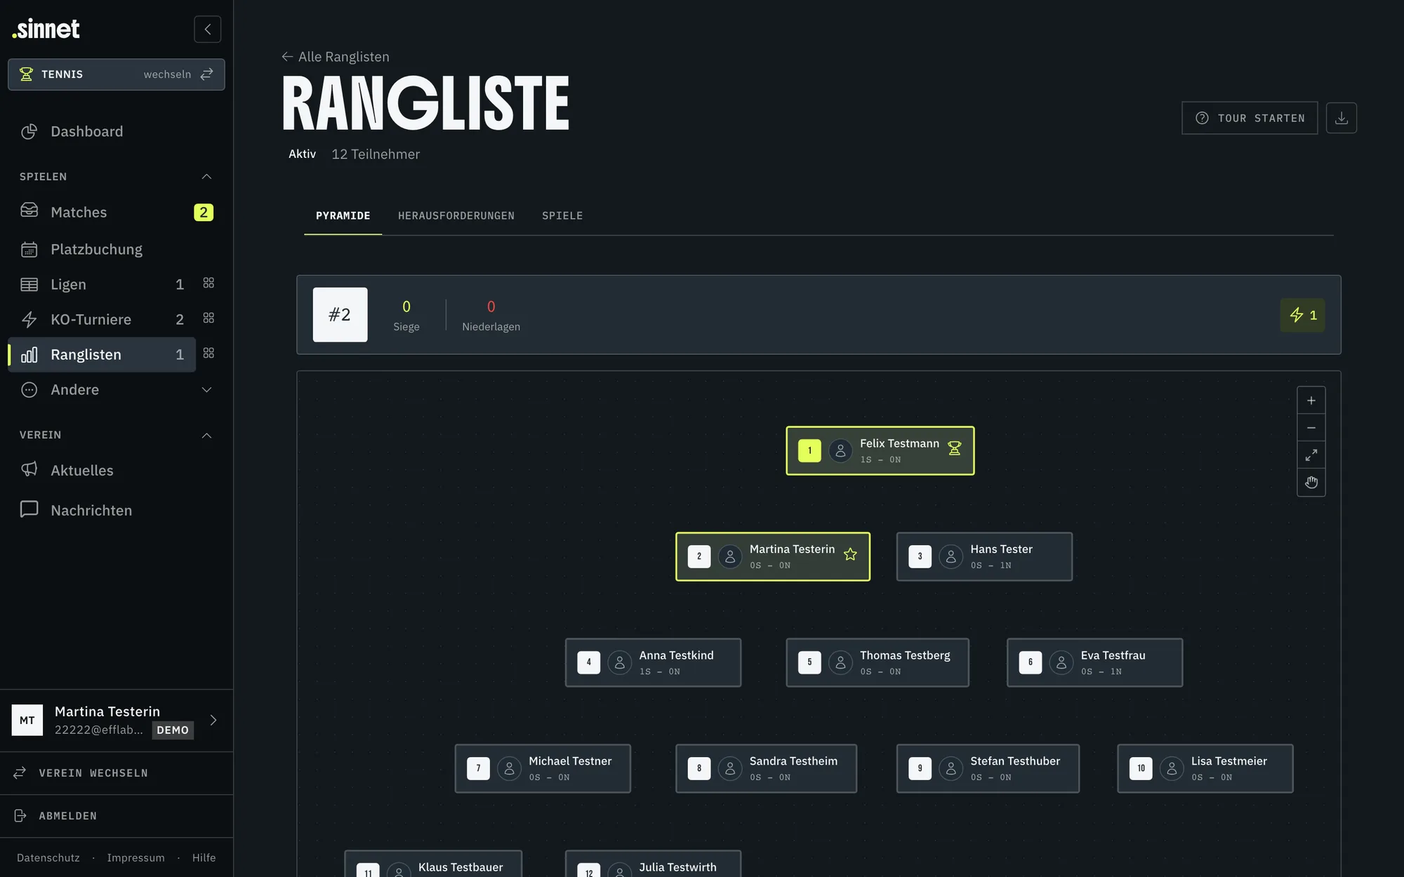Open Nachrichten in the sidebar

[116, 510]
